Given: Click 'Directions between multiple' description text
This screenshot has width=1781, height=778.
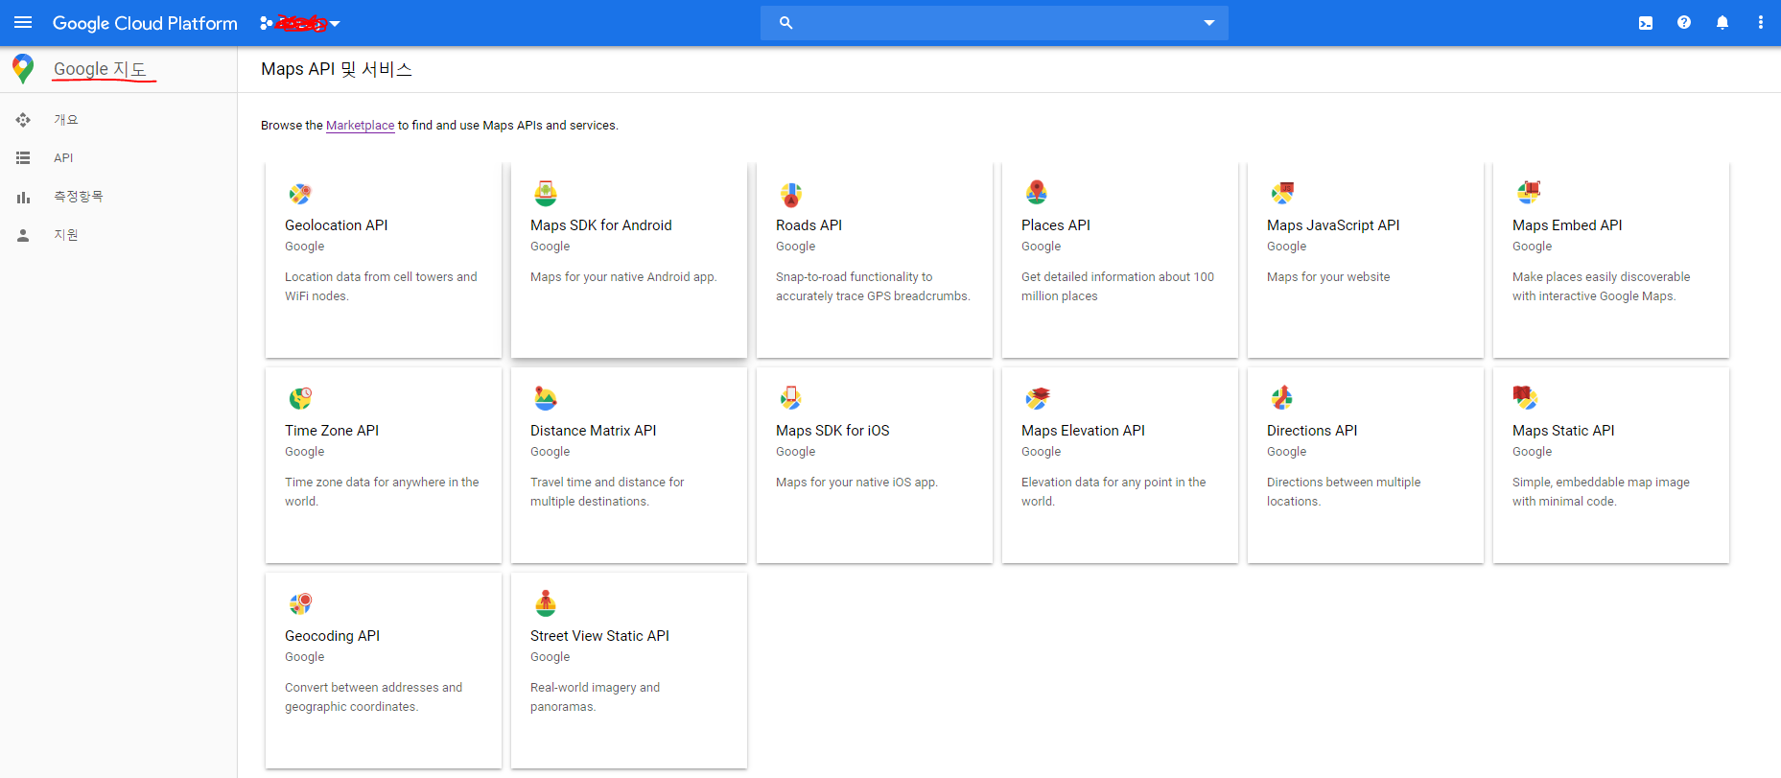Looking at the screenshot, I should (x=1344, y=483).
